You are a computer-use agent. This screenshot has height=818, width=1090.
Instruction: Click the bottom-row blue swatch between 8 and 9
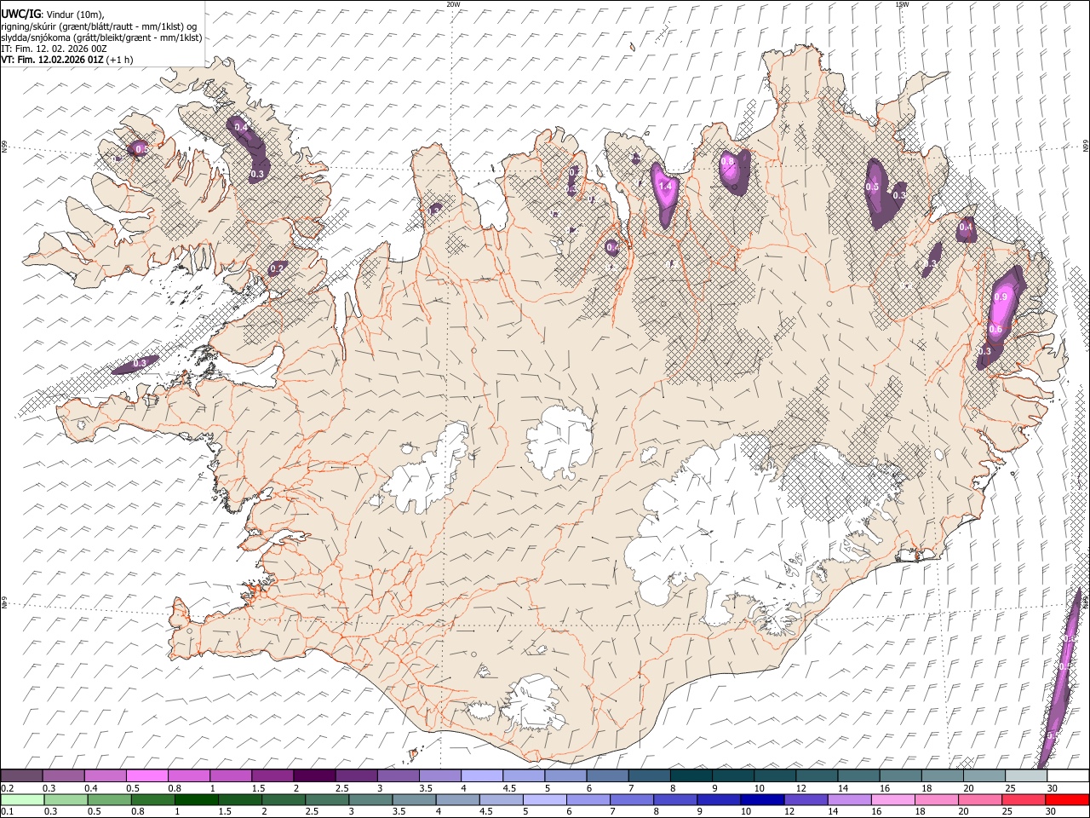674,800
